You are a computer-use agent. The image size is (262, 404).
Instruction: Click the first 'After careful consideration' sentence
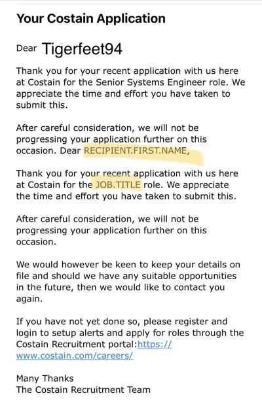pos(111,139)
